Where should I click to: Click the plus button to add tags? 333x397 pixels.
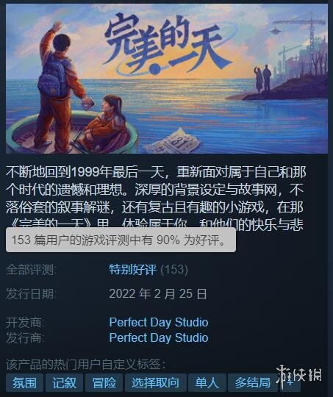coord(290,382)
